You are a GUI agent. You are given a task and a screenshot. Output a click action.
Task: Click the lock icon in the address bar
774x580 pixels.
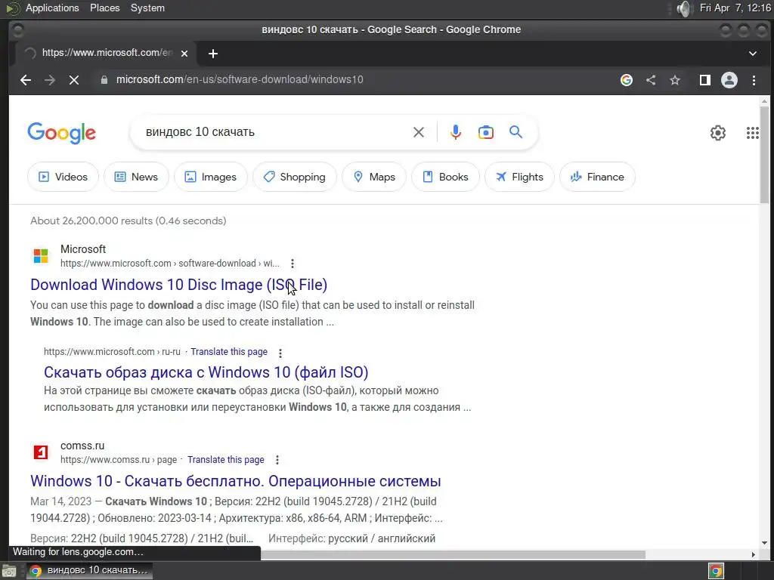(104, 80)
